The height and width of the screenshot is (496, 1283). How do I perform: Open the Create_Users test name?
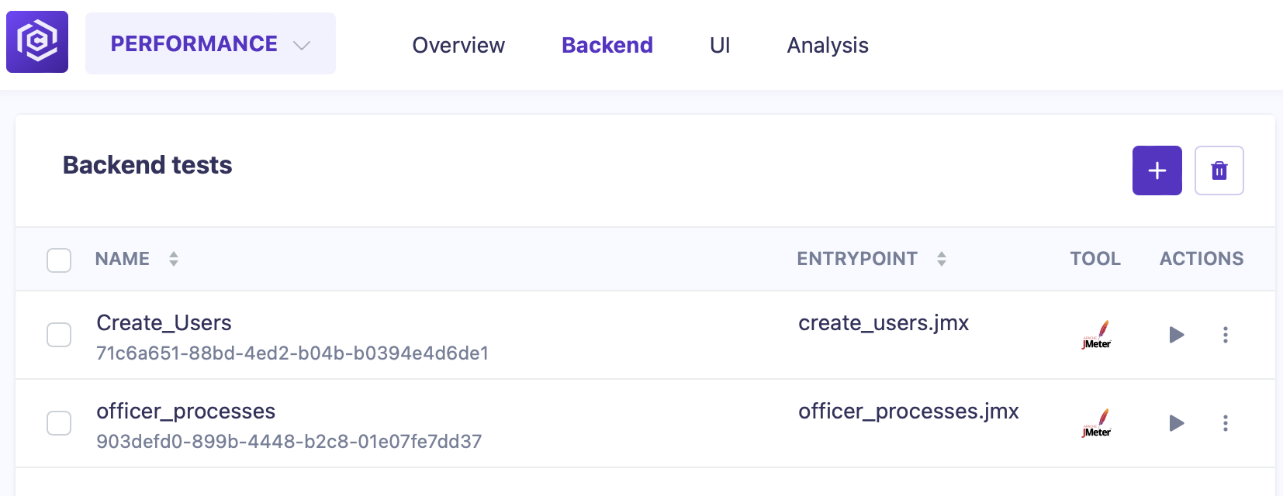coord(164,323)
